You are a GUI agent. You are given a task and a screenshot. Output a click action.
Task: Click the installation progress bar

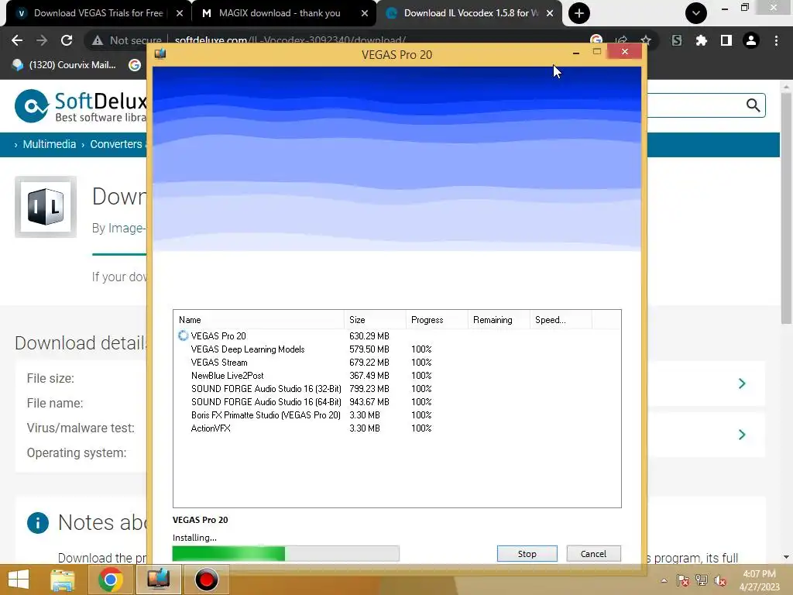(x=286, y=553)
